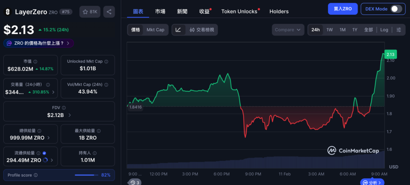Select the line chart icon
The height and width of the screenshot is (185, 410).
[x=178, y=30]
